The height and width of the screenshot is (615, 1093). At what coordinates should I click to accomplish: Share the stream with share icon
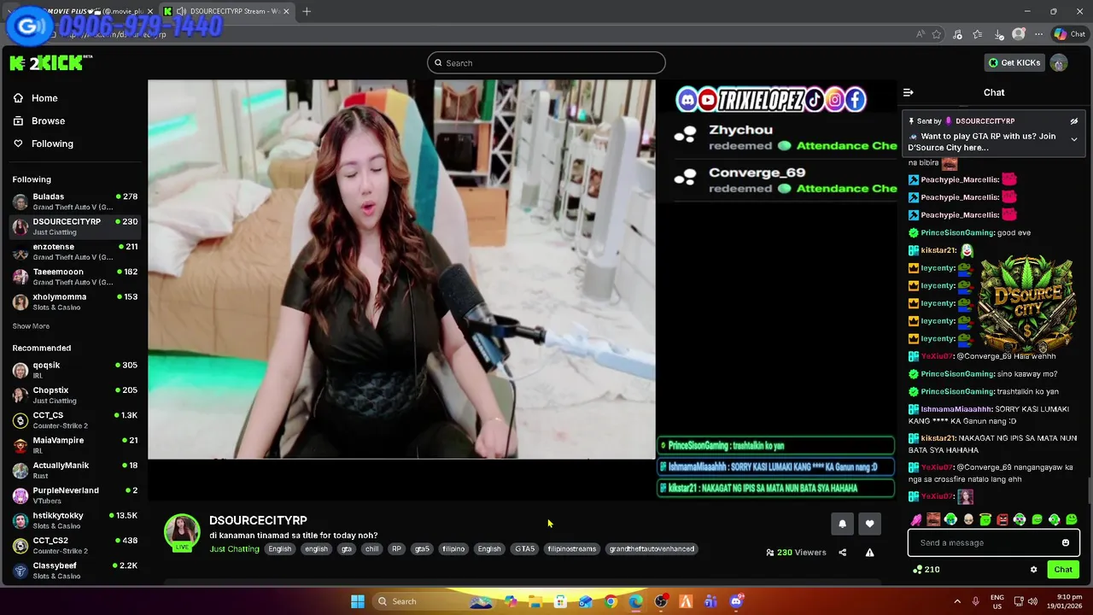click(842, 553)
